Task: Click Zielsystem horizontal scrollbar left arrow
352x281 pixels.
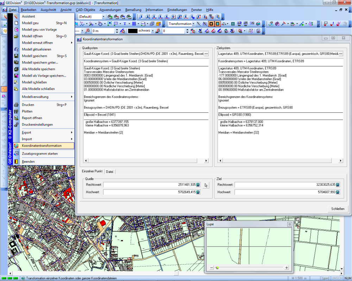Action: pyautogui.click(x=220, y=161)
